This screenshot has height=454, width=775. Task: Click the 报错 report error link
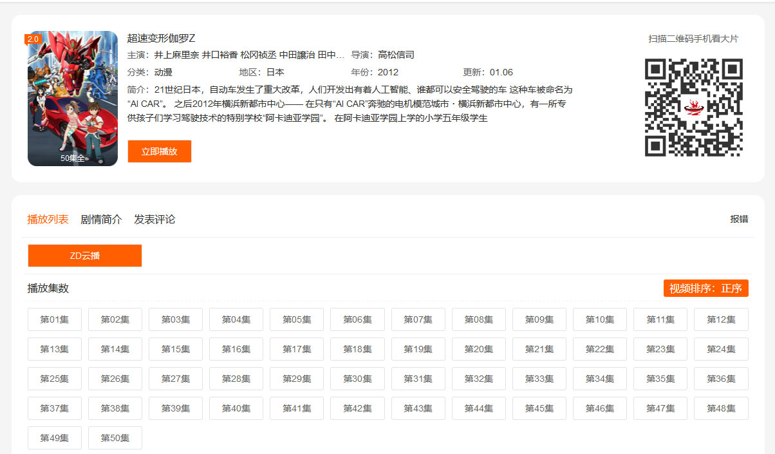click(739, 219)
